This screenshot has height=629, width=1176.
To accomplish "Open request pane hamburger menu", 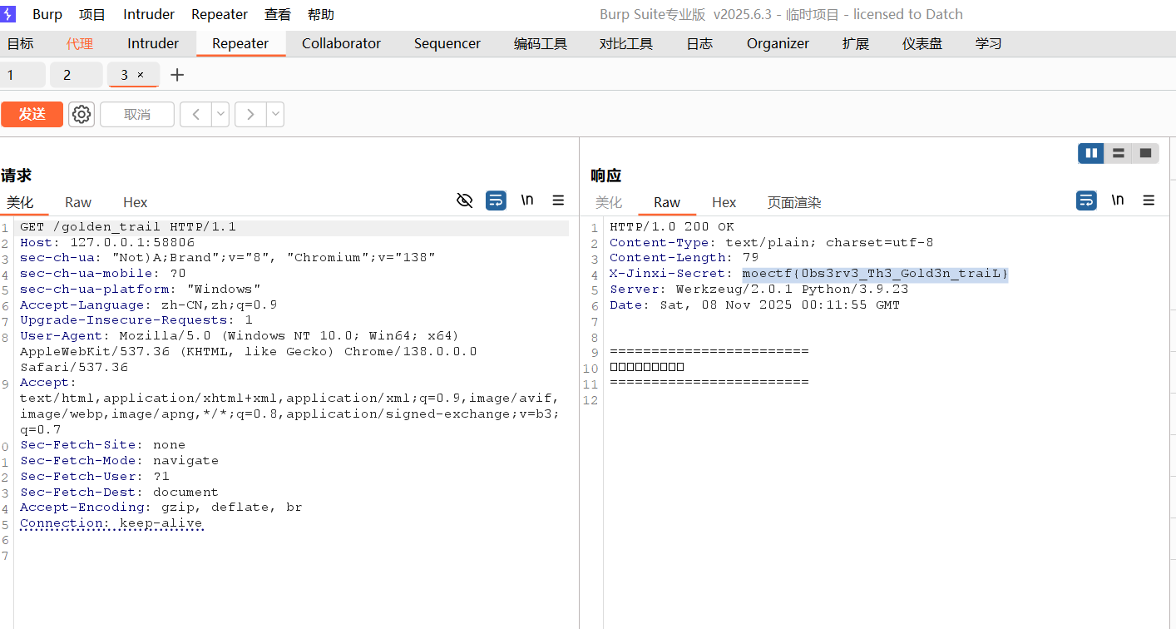I will (x=558, y=200).
